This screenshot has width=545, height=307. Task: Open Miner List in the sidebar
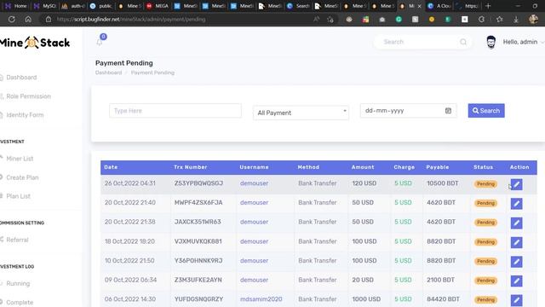point(20,159)
